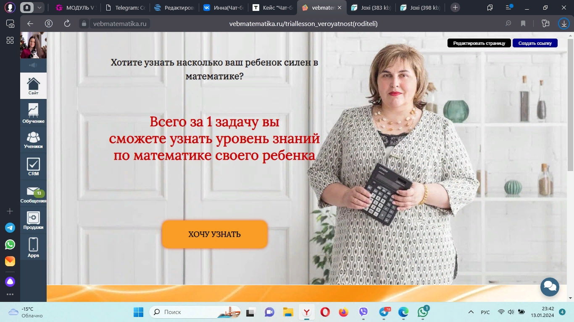Click the ХОЧУ УЗНАТЬ button
Screen dimensions: 574x322
pyautogui.click(x=215, y=234)
